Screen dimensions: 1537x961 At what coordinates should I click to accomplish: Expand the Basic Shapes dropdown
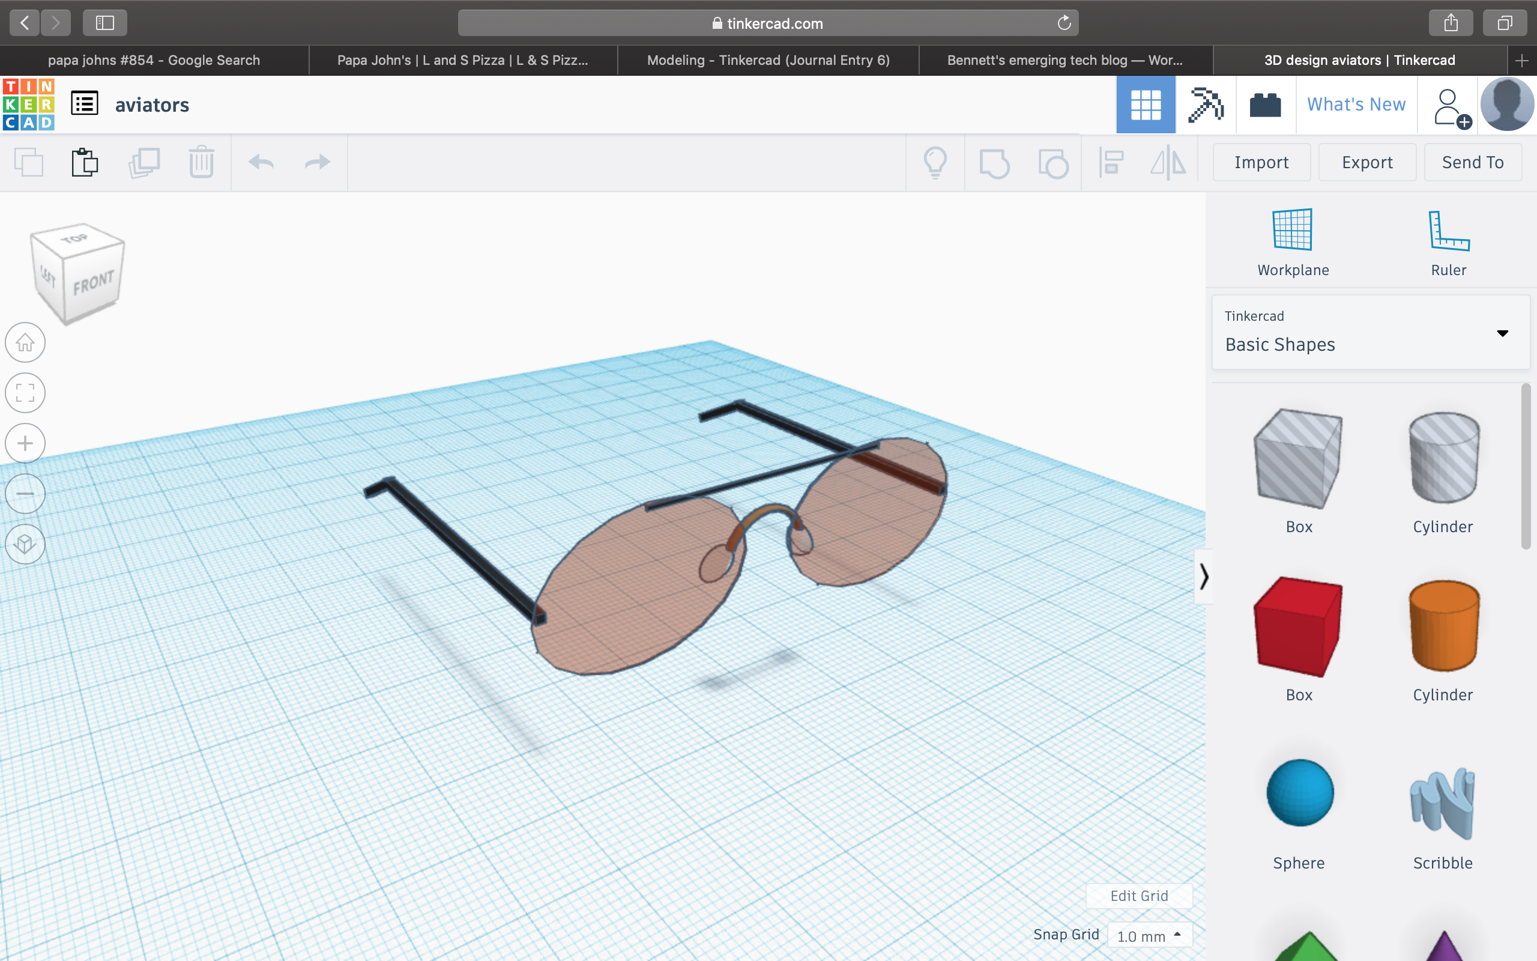coord(1502,333)
